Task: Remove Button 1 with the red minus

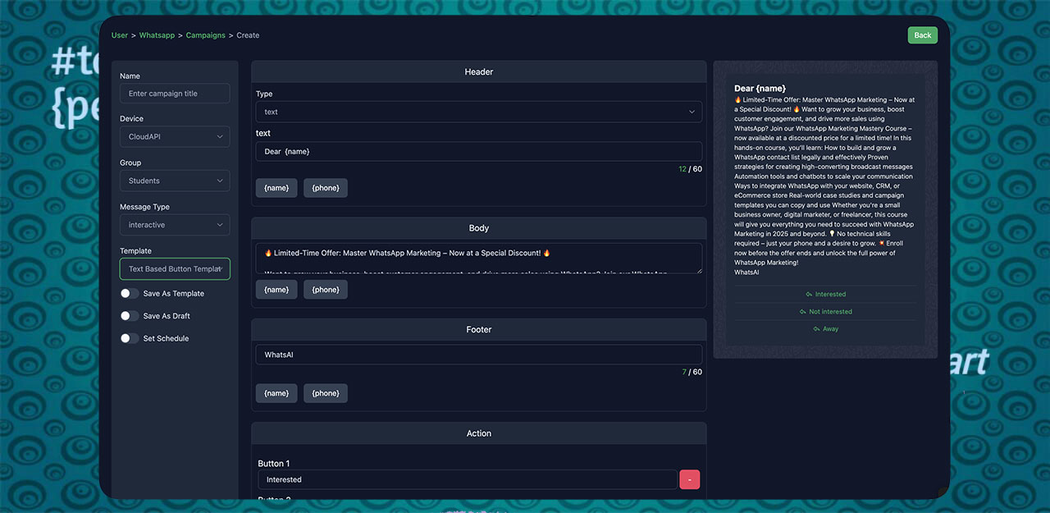Action: click(689, 479)
